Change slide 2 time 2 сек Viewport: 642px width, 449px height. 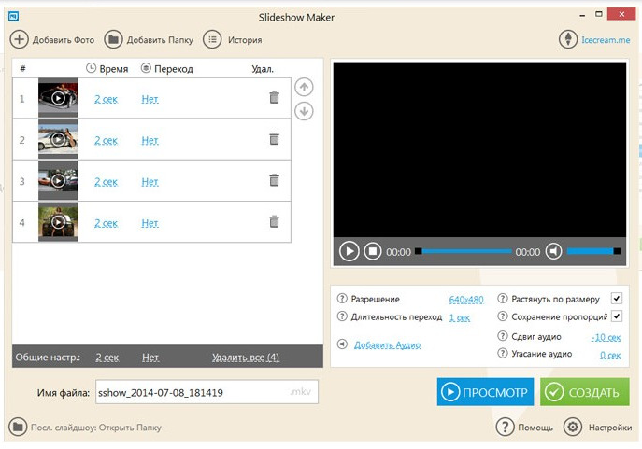click(106, 141)
